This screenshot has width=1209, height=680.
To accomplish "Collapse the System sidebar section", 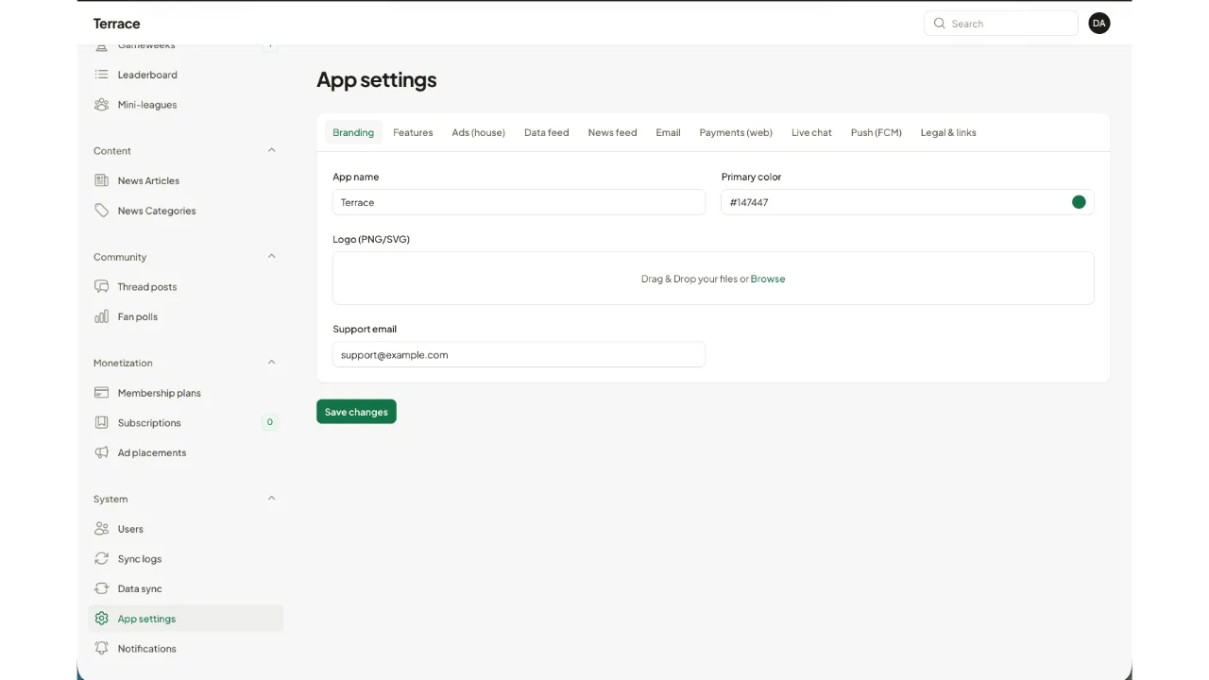I will point(271,499).
